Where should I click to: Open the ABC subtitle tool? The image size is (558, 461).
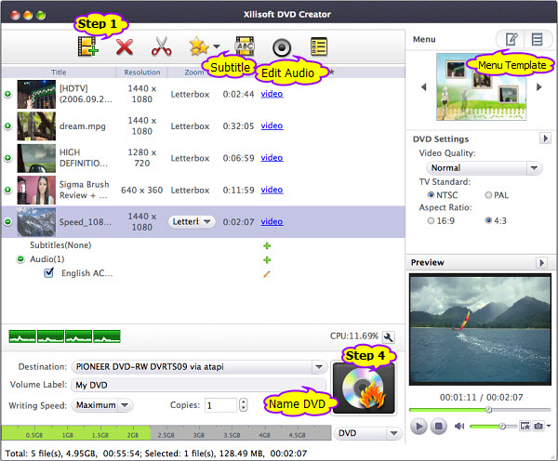click(245, 46)
